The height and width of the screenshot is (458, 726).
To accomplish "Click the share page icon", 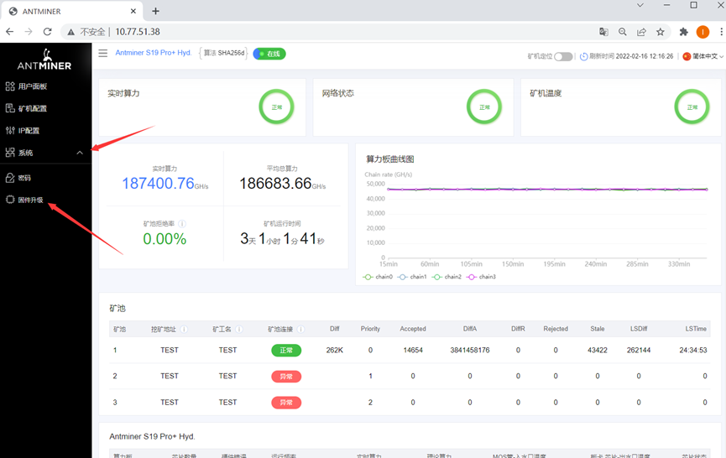I will tap(641, 32).
